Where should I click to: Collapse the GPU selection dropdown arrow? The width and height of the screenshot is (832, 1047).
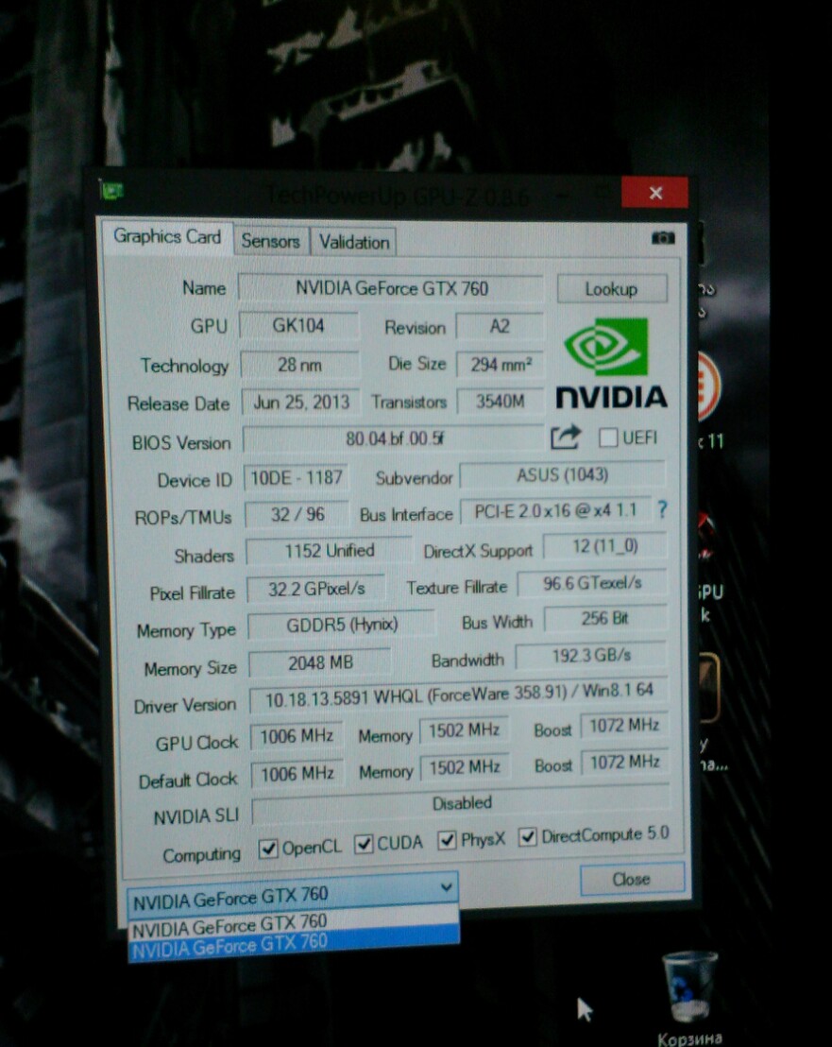[447, 887]
